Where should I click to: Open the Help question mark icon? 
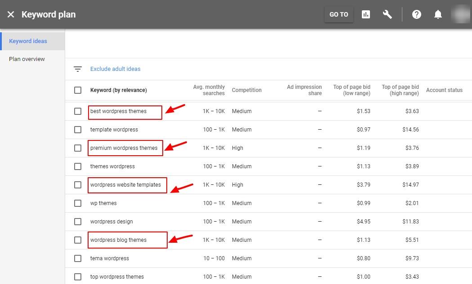pos(417,14)
